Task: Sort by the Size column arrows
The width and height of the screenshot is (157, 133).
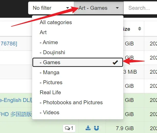Action: pyautogui.click(x=140, y=29)
